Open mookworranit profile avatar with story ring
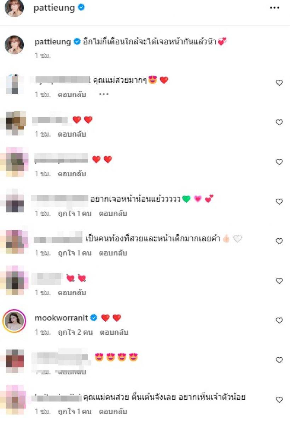 (14, 321)
